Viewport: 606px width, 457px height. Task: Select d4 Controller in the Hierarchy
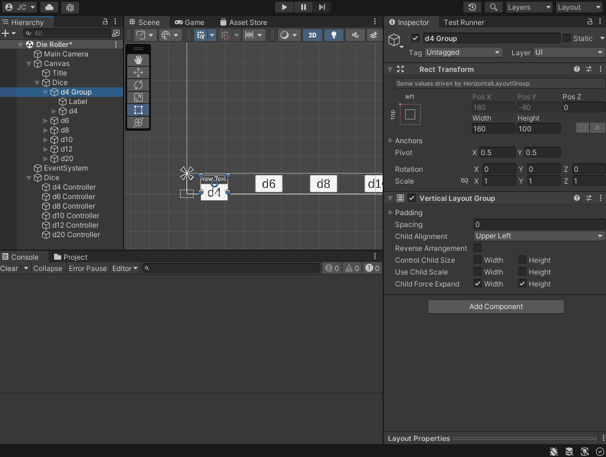click(x=74, y=187)
